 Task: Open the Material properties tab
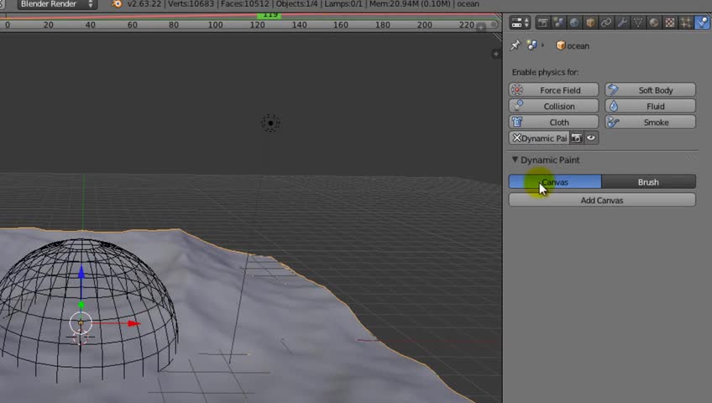[654, 22]
